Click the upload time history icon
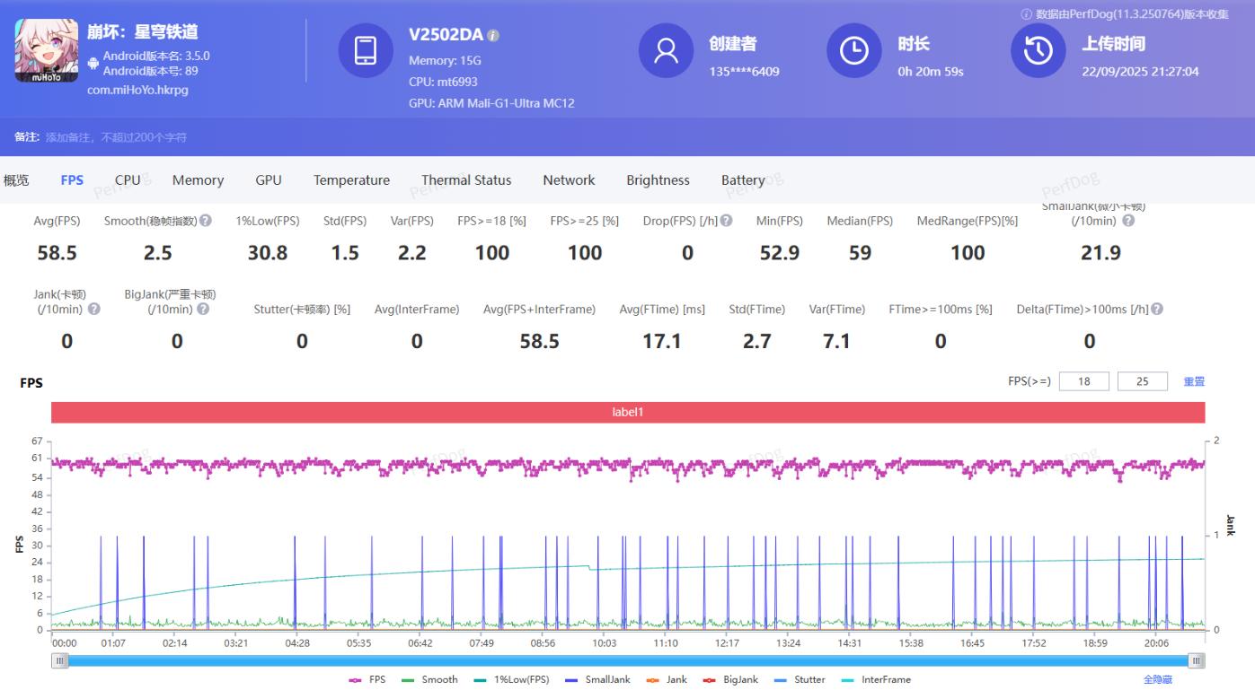Viewport: 1255px width, 690px height. (1038, 51)
